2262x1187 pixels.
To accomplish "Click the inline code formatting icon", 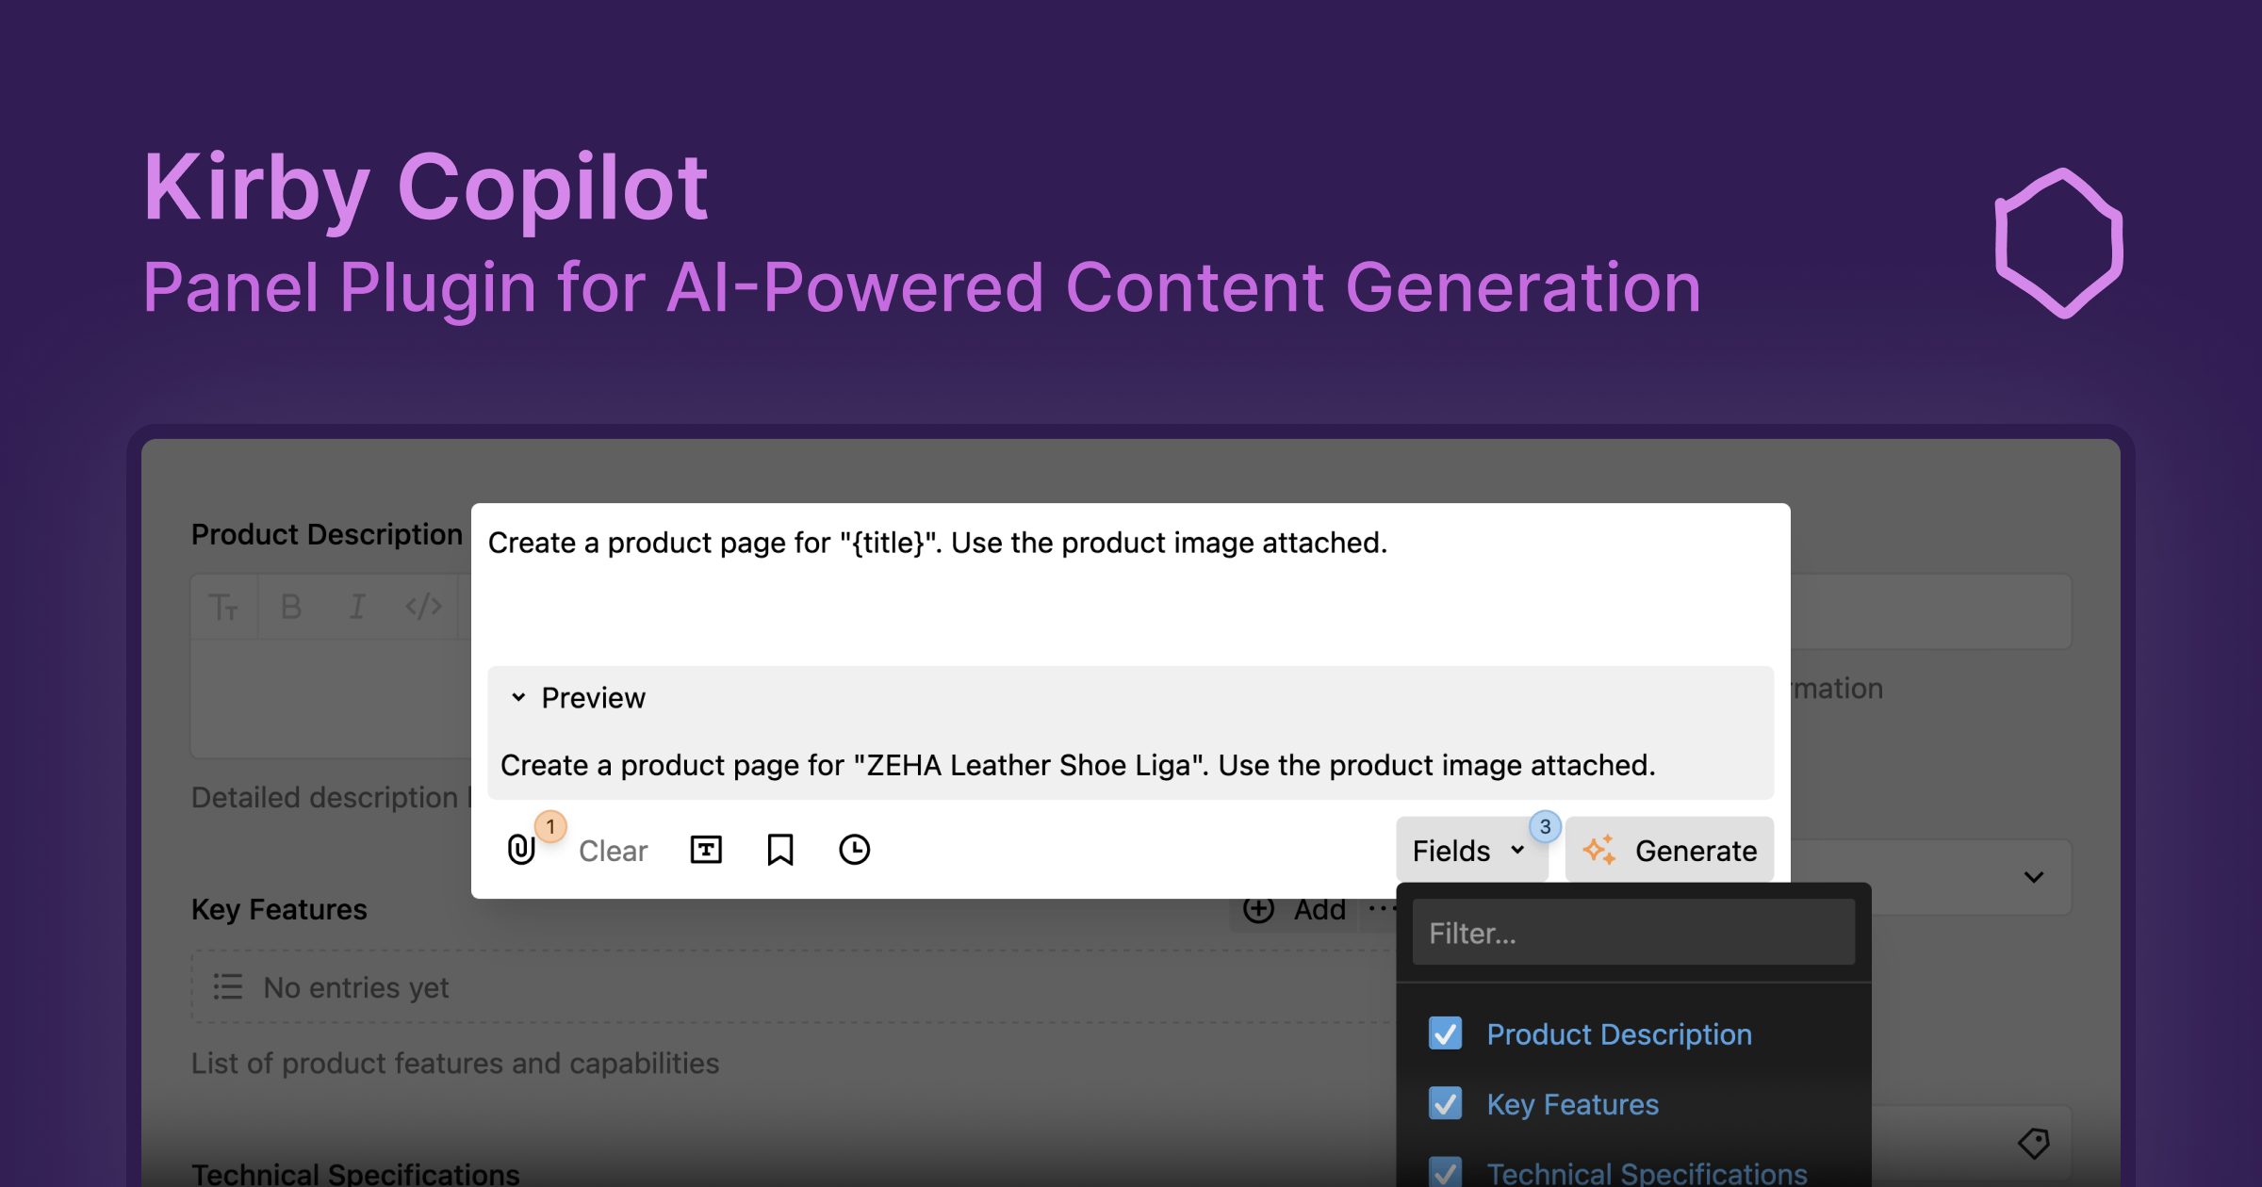I will tap(423, 608).
